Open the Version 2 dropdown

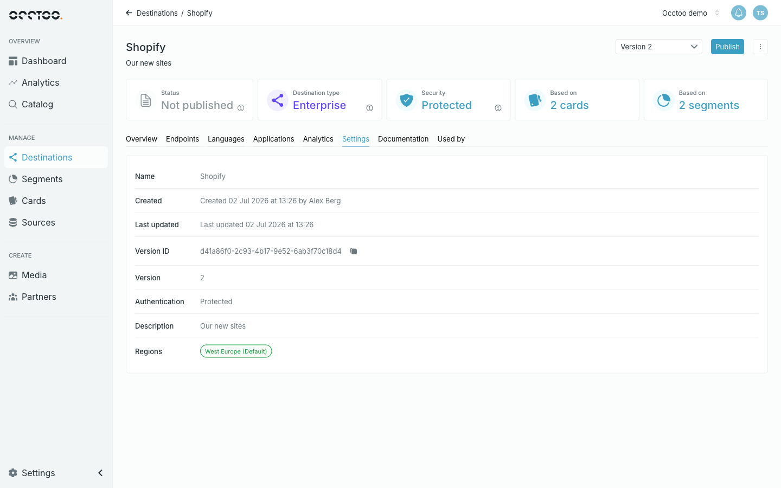point(659,47)
